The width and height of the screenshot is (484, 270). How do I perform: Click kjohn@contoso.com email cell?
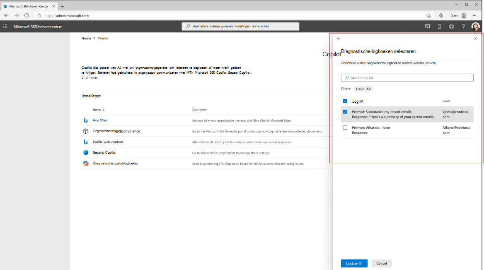455,114
